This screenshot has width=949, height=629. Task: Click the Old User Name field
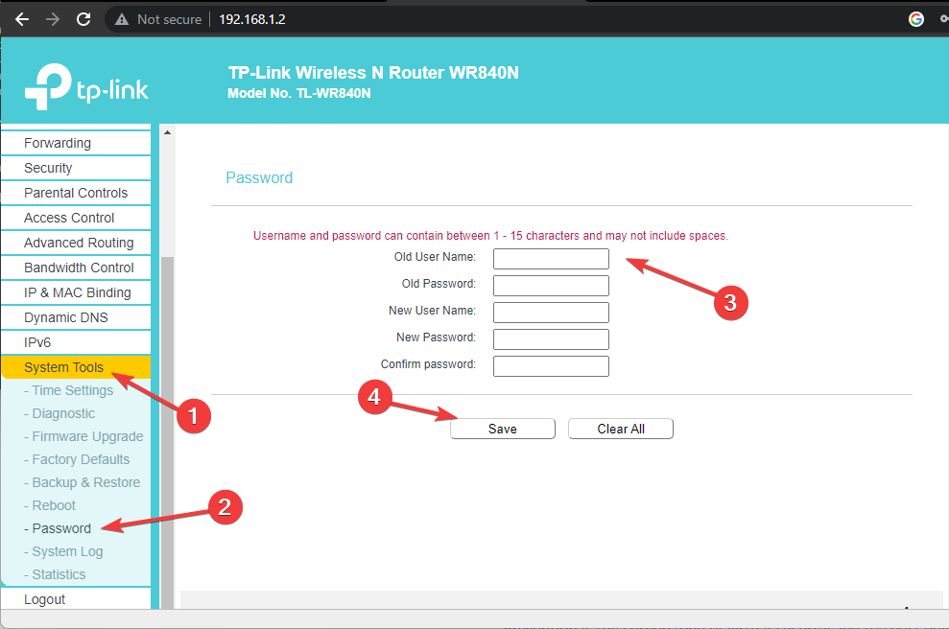551,258
